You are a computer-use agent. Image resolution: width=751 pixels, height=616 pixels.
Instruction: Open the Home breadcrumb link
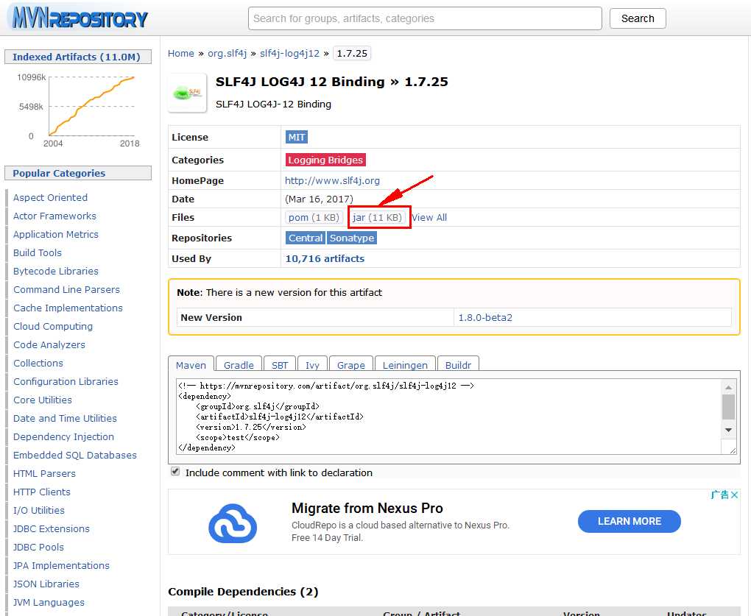180,53
